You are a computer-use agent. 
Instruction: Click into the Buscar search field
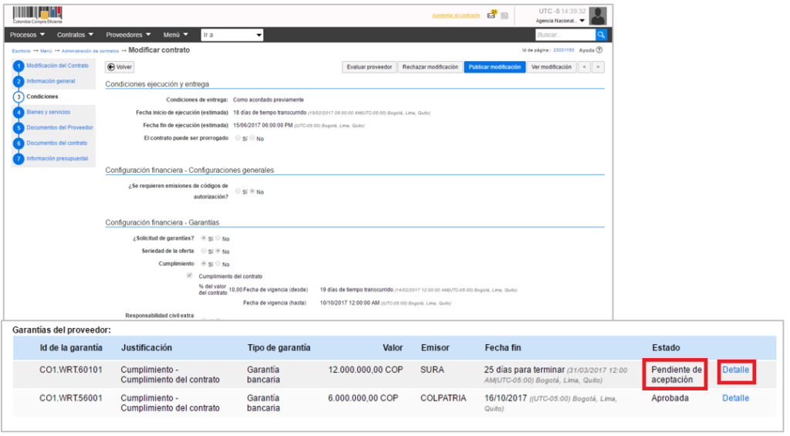(564, 35)
